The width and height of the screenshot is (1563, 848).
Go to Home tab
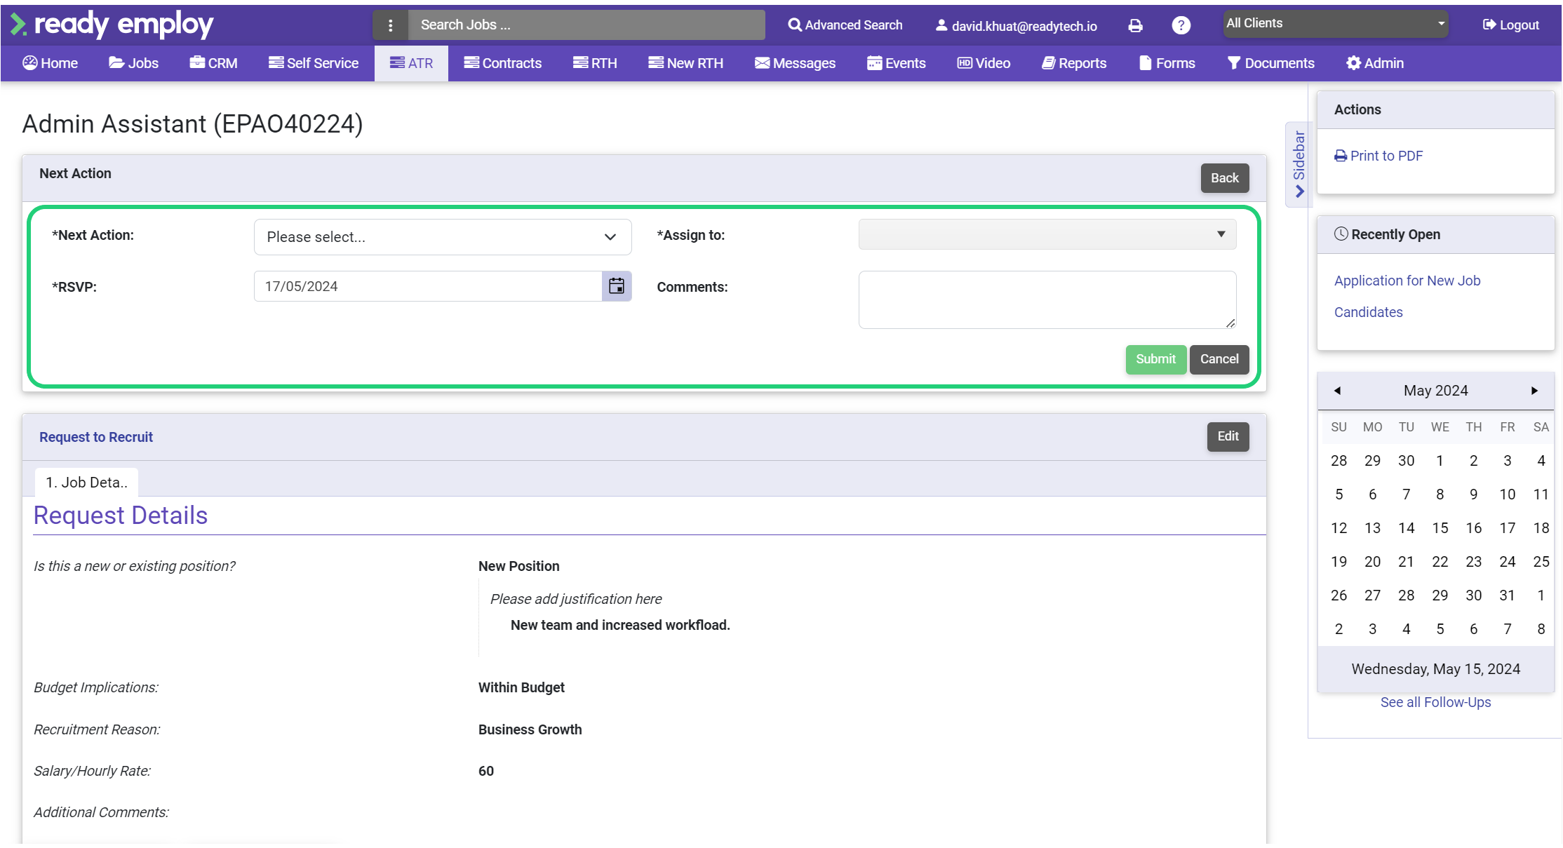(x=51, y=63)
